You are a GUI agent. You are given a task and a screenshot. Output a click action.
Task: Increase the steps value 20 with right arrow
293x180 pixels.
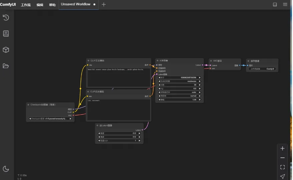point(200,85)
